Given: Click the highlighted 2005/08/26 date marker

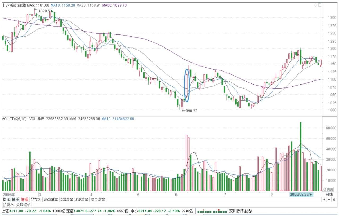Looking at the screenshot, I should 301,194.
